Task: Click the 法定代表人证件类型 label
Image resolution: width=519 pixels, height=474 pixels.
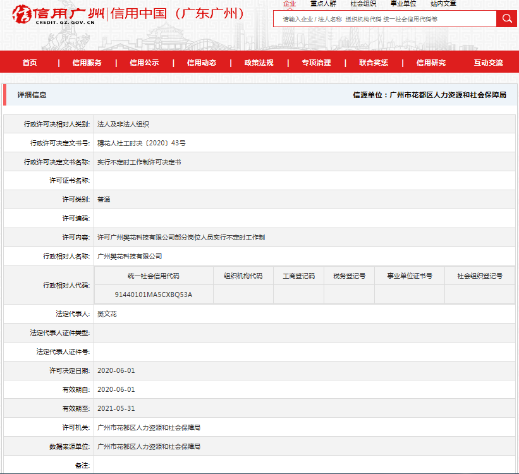Action: click(60, 332)
